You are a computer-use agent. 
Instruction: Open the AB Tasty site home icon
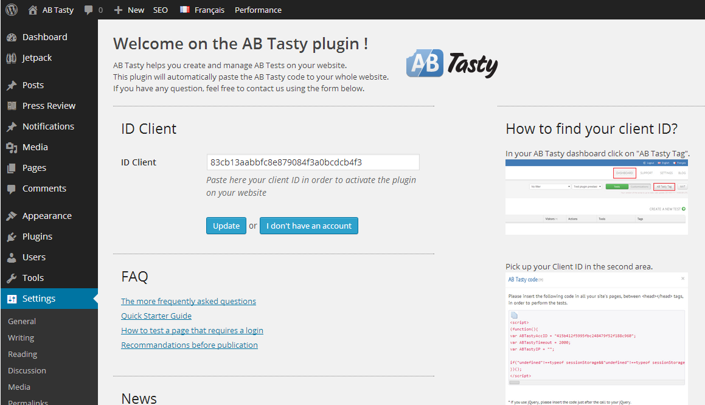[33, 10]
